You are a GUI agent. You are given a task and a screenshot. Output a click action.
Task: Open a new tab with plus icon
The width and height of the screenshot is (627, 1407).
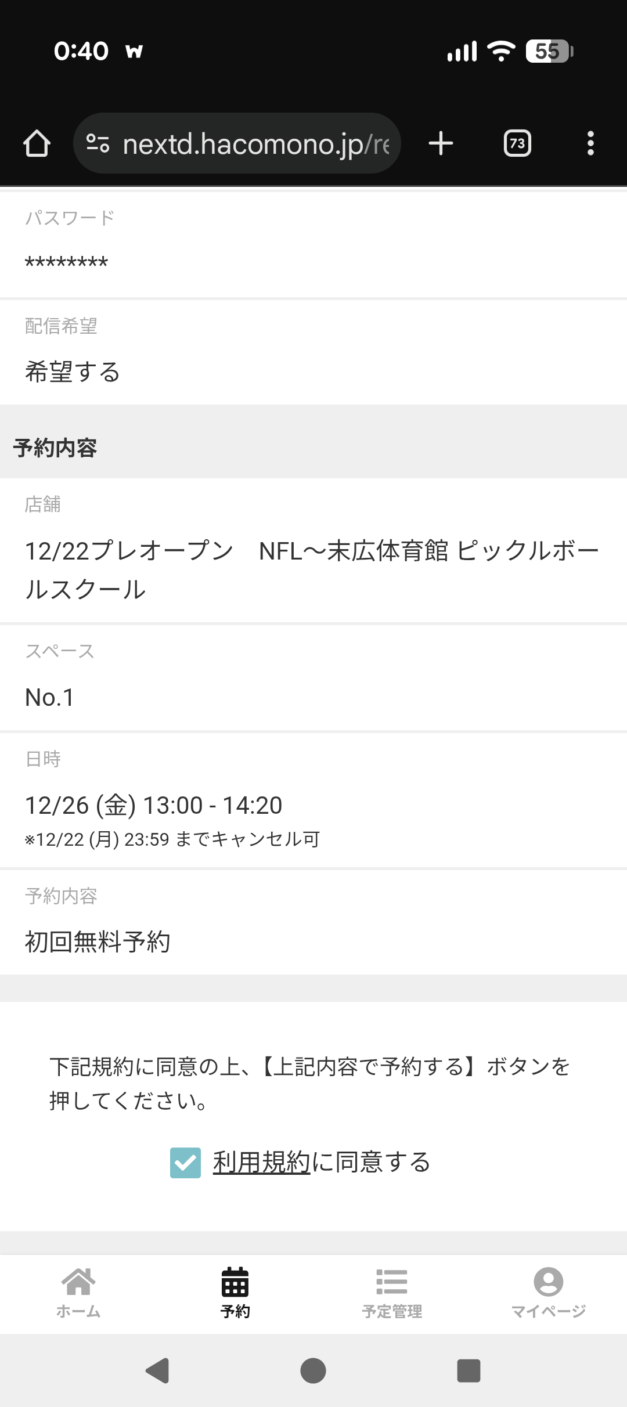pos(441,143)
